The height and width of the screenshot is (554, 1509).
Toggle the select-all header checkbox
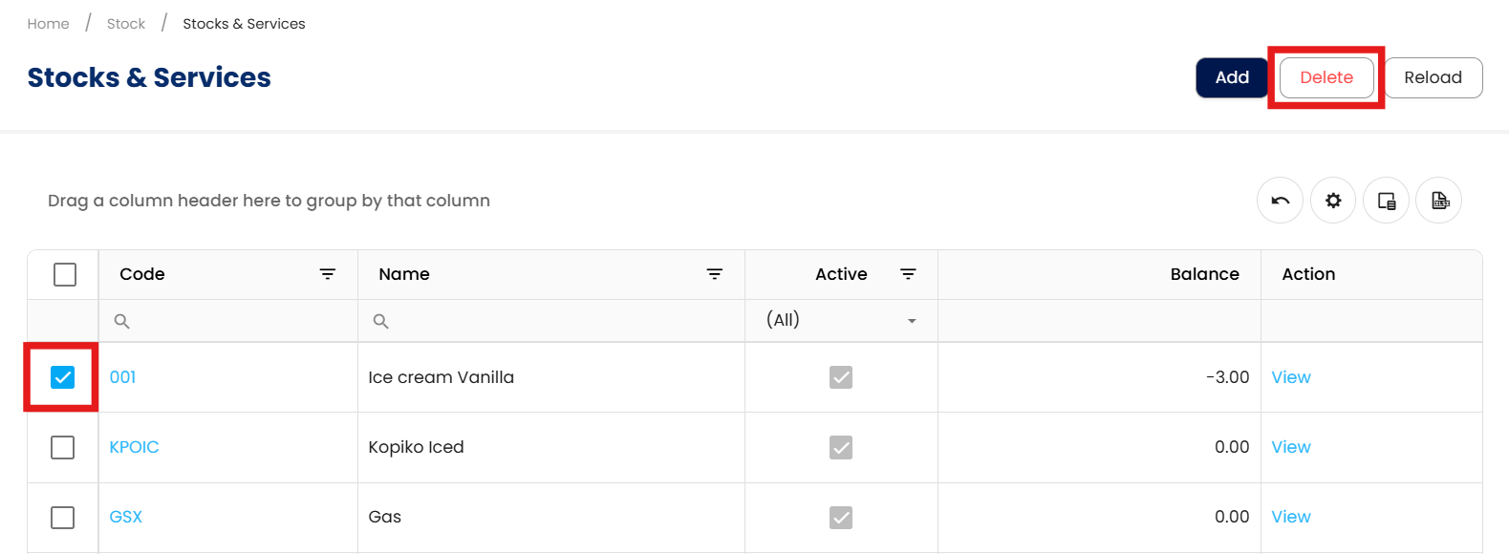pyautogui.click(x=65, y=274)
